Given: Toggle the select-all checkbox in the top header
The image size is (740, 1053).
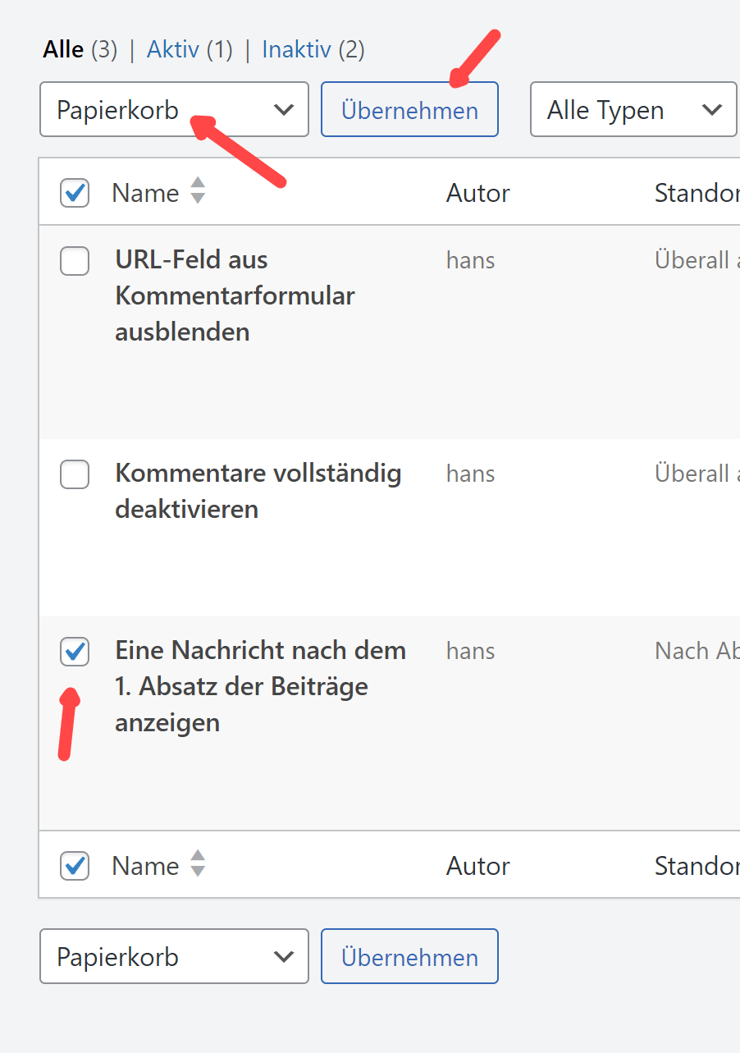Looking at the screenshot, I should (x=75, y=193).
